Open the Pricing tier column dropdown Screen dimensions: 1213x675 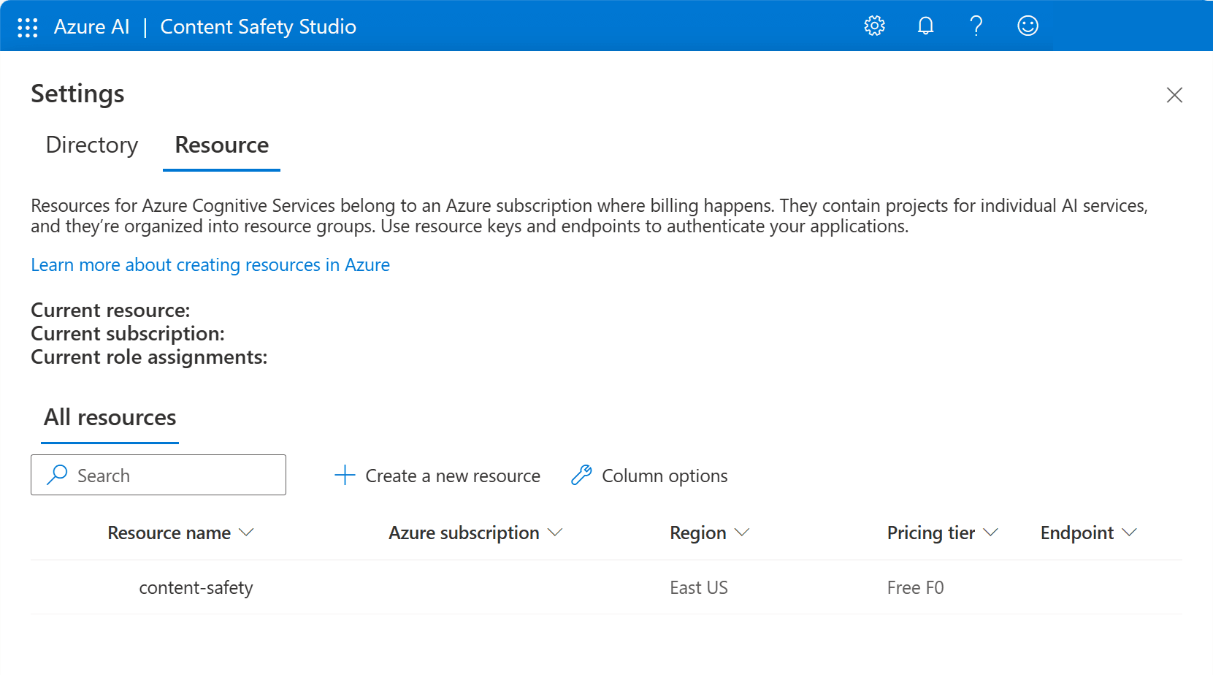991,533
